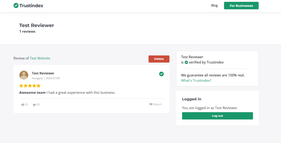Open the Test Website link
This screenshot has width=281, height=143.
click(x=40, y=58)
